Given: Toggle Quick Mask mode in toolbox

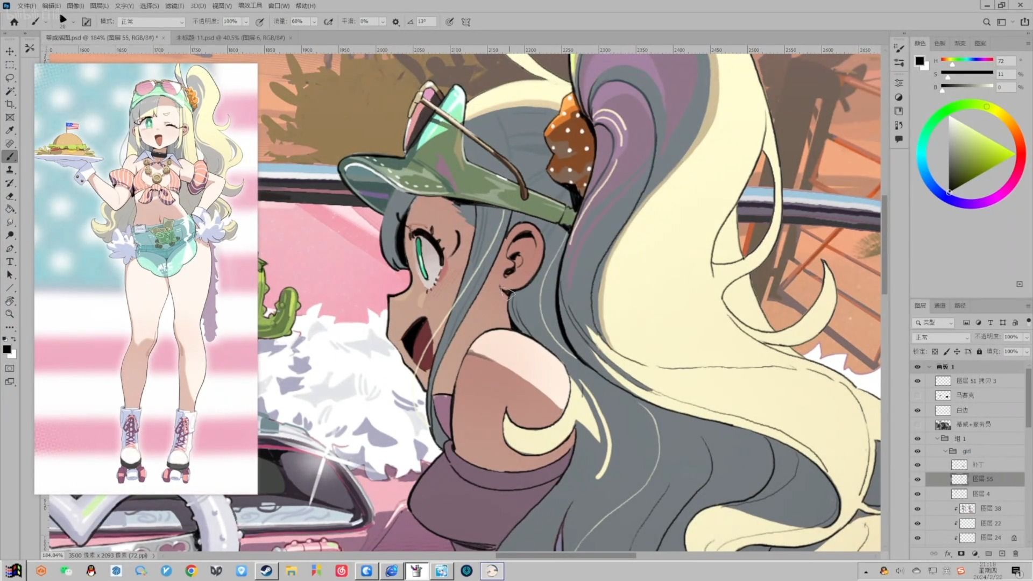Looking at the screenshot, I should [x=10, y=369].
